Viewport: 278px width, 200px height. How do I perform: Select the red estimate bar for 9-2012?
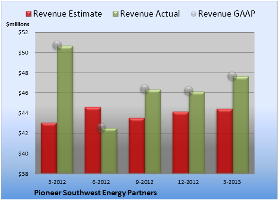[x=137, y=145]
